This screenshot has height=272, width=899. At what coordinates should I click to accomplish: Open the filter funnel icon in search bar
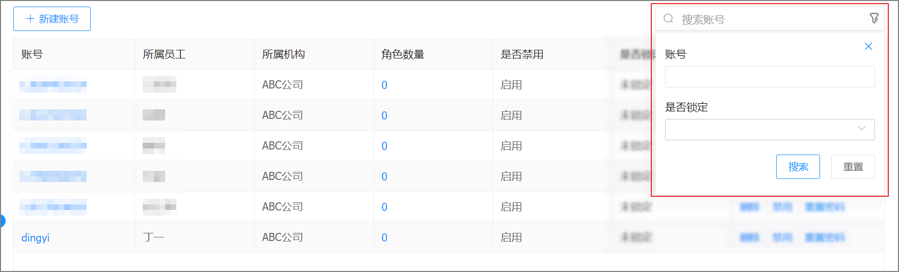click(874, 19)
